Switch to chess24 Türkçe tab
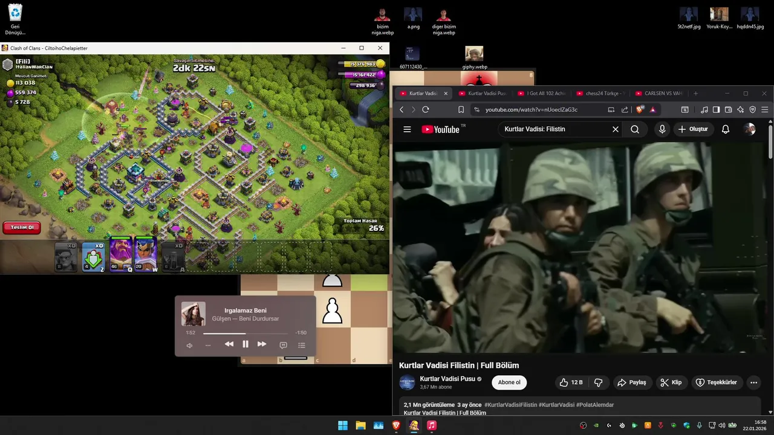 (601, 94)
